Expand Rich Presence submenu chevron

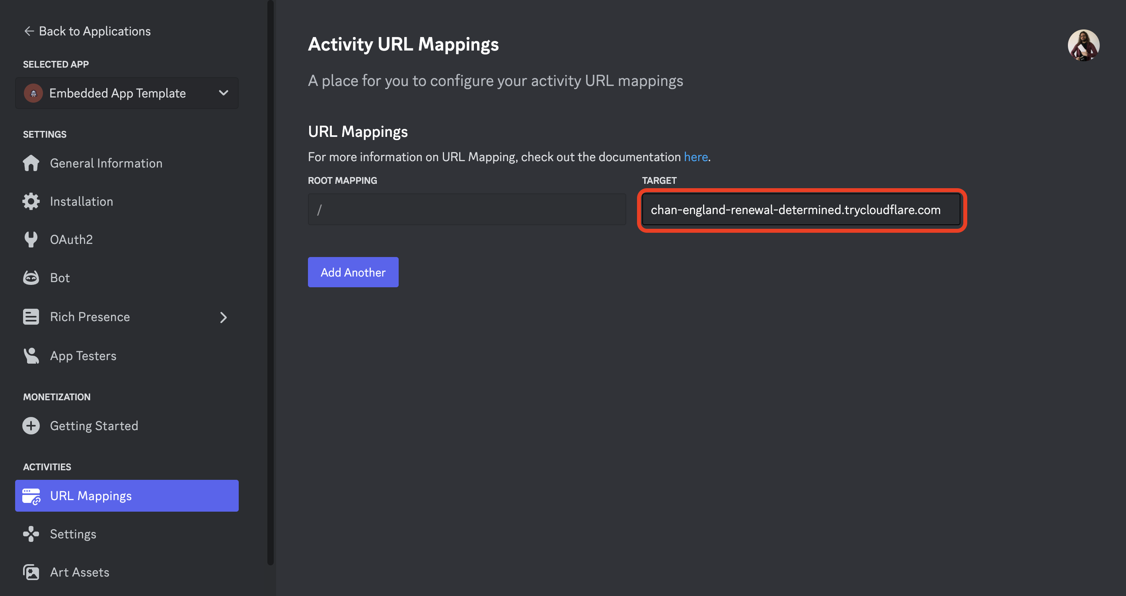223,317
